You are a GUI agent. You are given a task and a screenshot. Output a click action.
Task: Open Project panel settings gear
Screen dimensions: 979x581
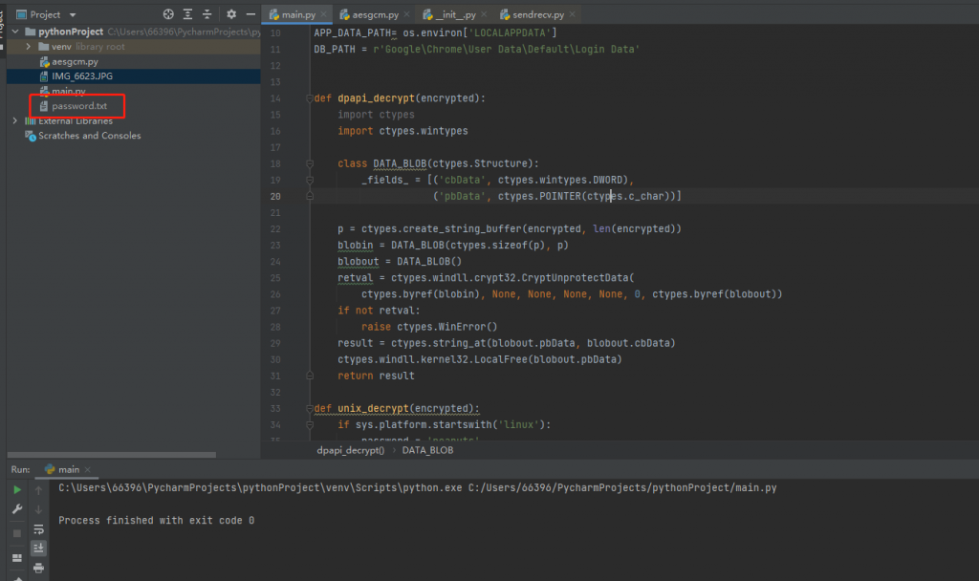click(x=231, y=14)
